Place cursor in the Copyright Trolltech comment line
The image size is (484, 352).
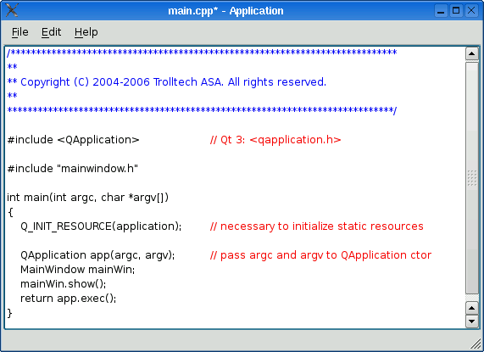pyautogui.click(x=167, y=82)
